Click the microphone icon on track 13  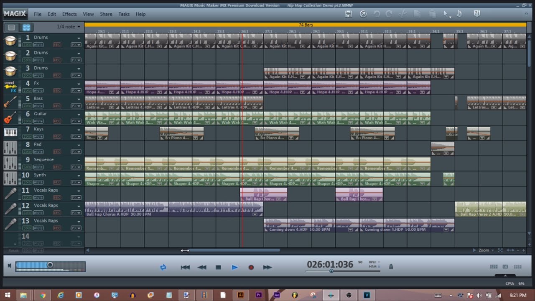coord(10,224)
